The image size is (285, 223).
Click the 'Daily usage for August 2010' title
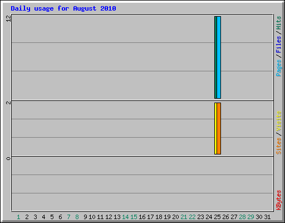(63, 9)
